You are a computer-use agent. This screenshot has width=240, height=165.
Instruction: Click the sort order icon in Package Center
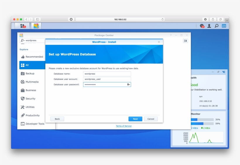[185, 41]
